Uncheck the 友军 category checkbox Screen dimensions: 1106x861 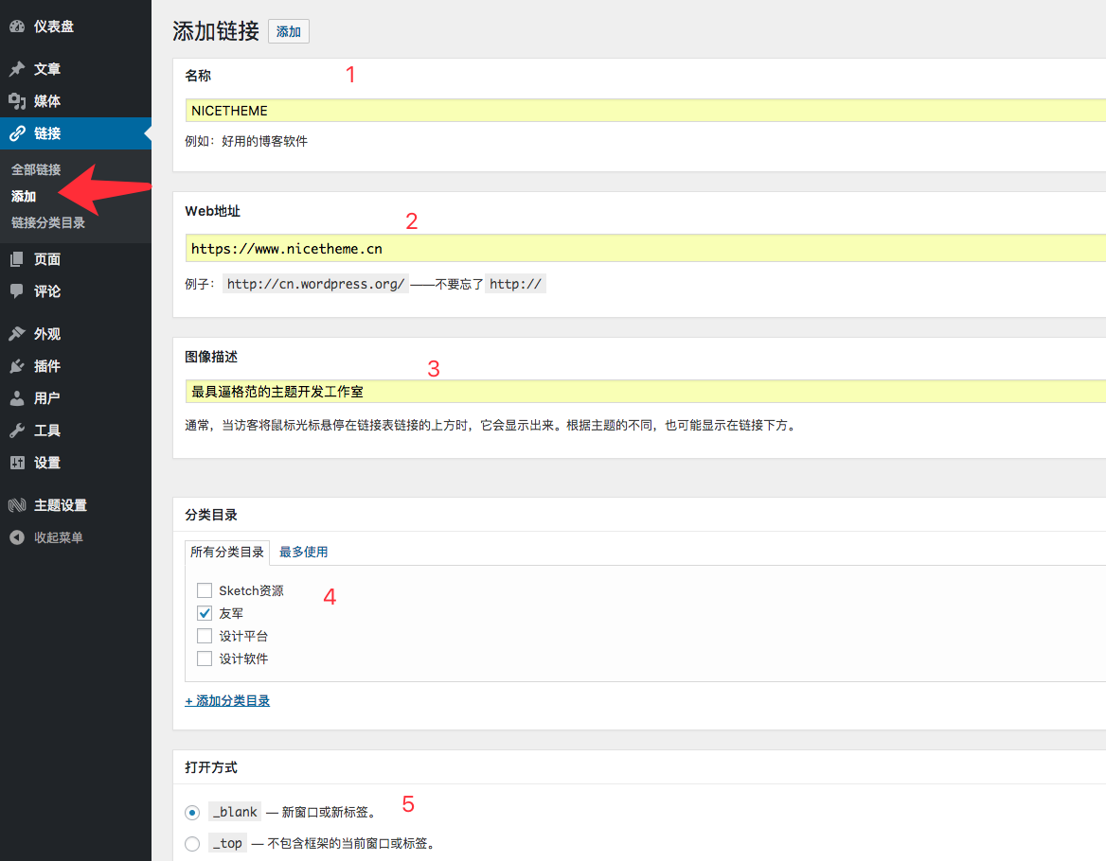pos(205,613)
